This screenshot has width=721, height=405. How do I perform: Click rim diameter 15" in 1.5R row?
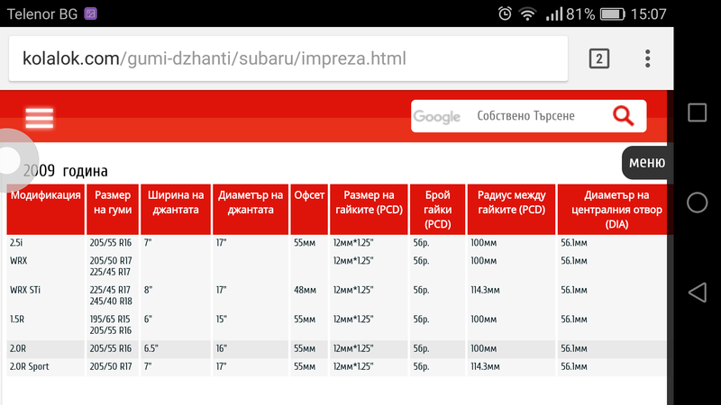click(x=222, y=319)
